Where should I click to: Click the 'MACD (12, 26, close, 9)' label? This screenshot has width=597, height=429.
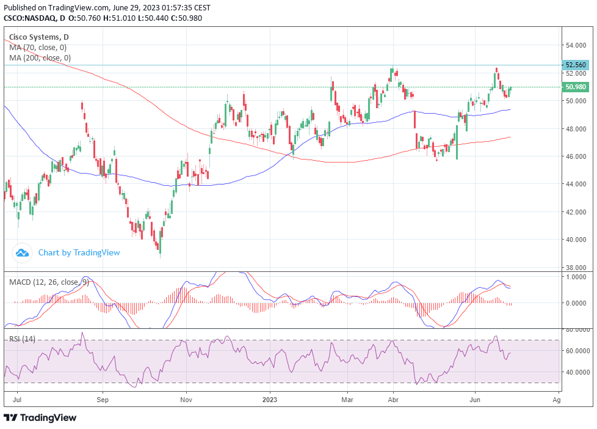49,282
